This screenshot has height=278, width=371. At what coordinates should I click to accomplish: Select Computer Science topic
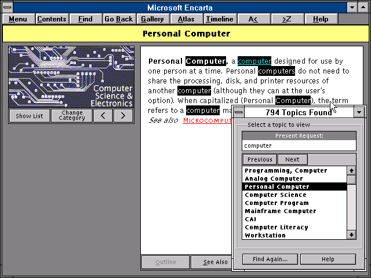(294, 195)
